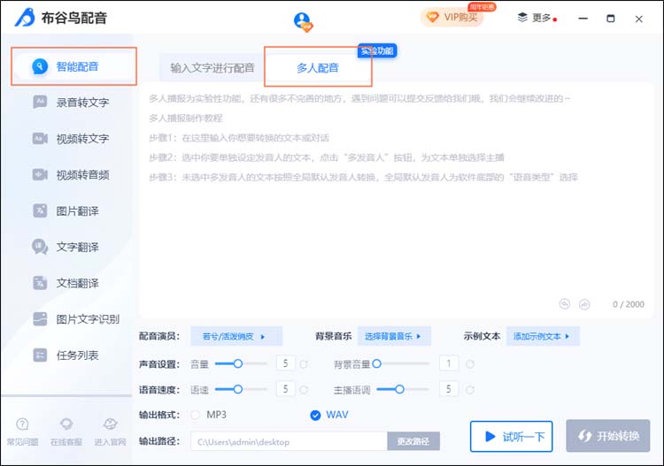This screenshot has width=664, height=466.
Task: Open 常见问题 help icon
Action: point(22,425)
